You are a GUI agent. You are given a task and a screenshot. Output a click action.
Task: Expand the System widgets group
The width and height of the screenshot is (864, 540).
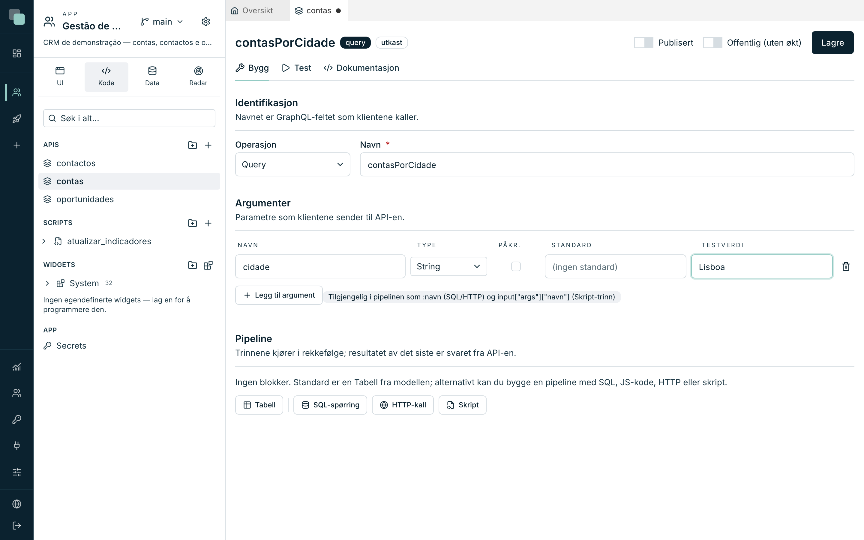pyautogui.click(x=47, y=283)
